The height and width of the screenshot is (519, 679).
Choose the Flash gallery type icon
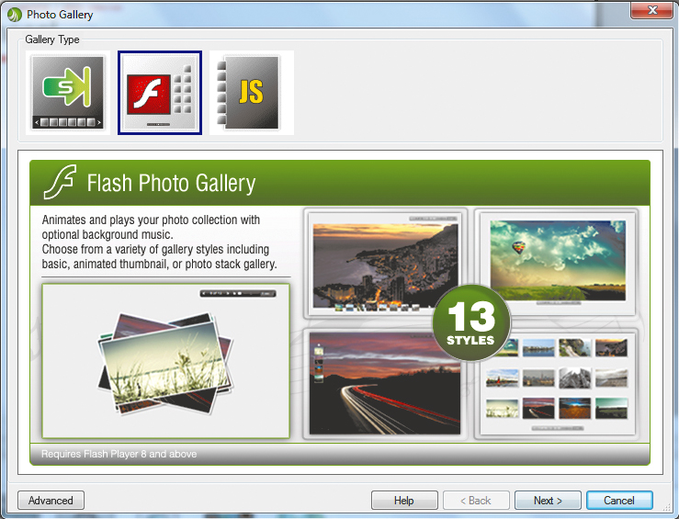(160, 93)
